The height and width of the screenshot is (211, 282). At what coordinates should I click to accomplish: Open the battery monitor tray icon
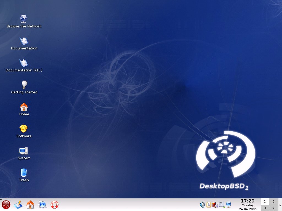[215, 205]
